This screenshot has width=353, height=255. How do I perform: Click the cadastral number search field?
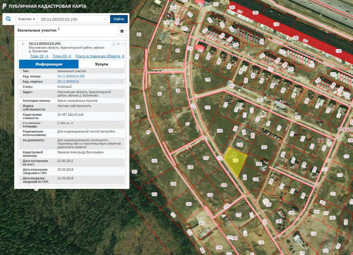70,19
